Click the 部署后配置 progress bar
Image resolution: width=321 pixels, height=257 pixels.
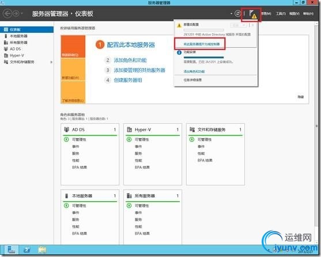pos(203,30)
